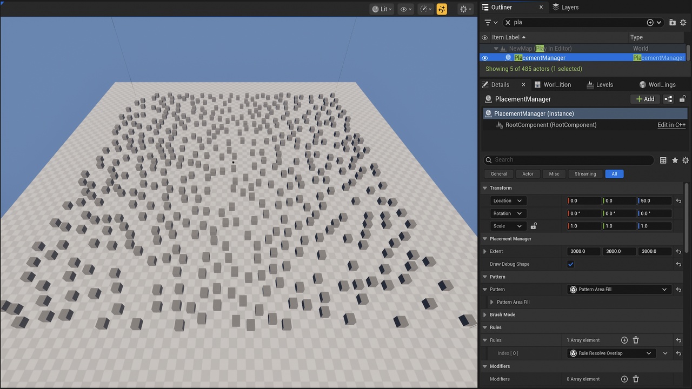
Task: Open viewport Show eye dropdown
Action: pyautogui.click(x=405, y=9)
